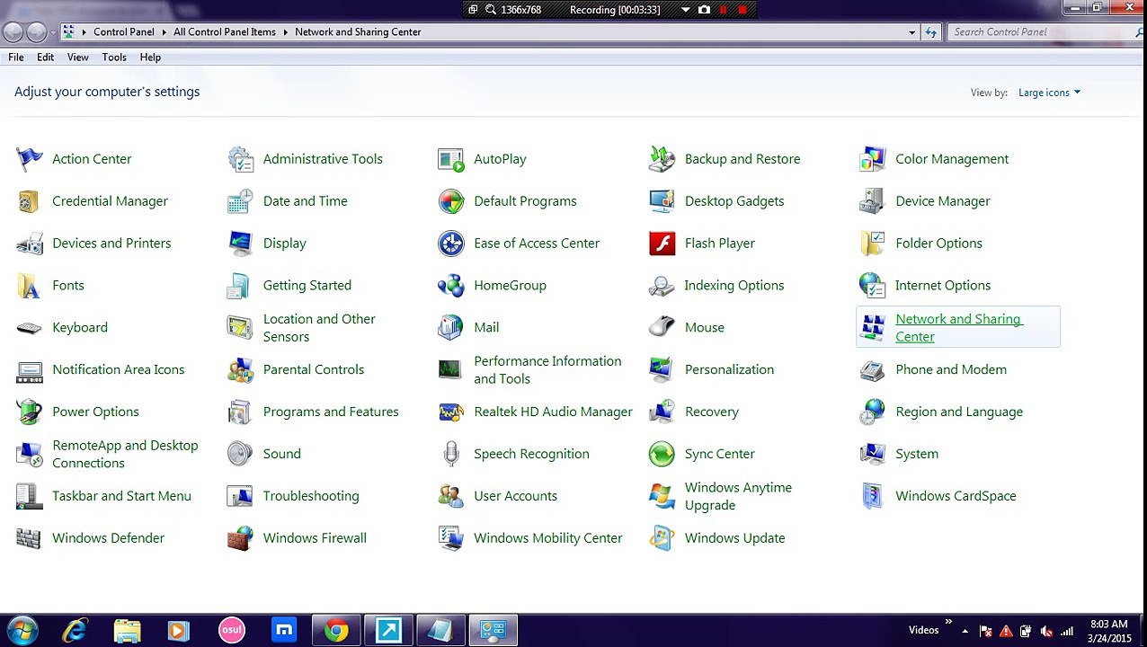Open the Edit menu
The image size is (1147, 647).
coord(45,58)
